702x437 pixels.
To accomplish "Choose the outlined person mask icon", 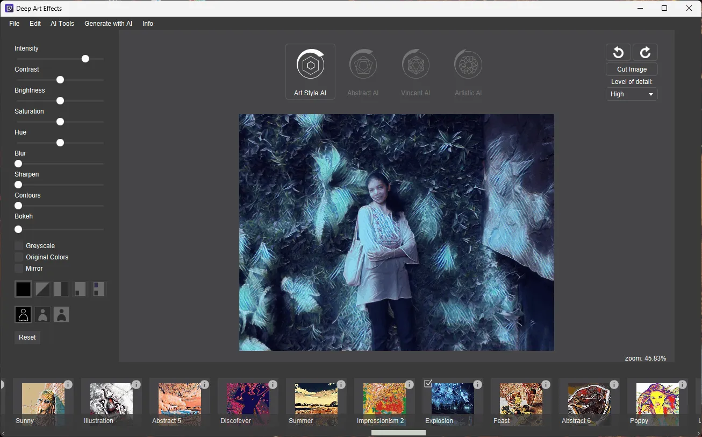I will click(x=23, y=314).
